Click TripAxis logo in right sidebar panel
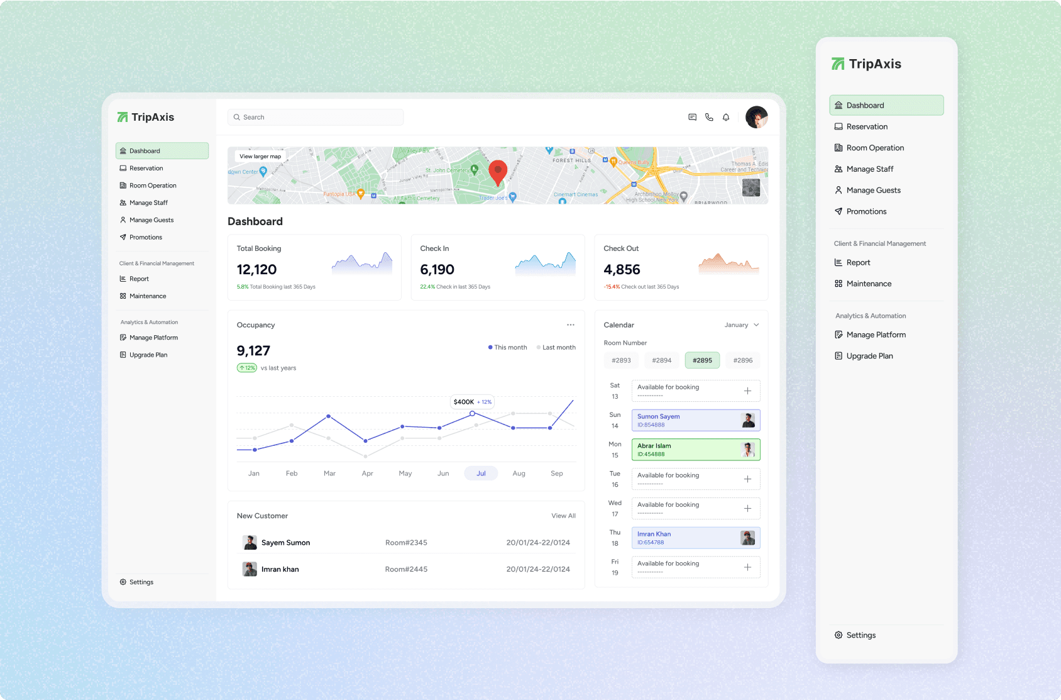The image size is (1061, 700). point(867,64)
